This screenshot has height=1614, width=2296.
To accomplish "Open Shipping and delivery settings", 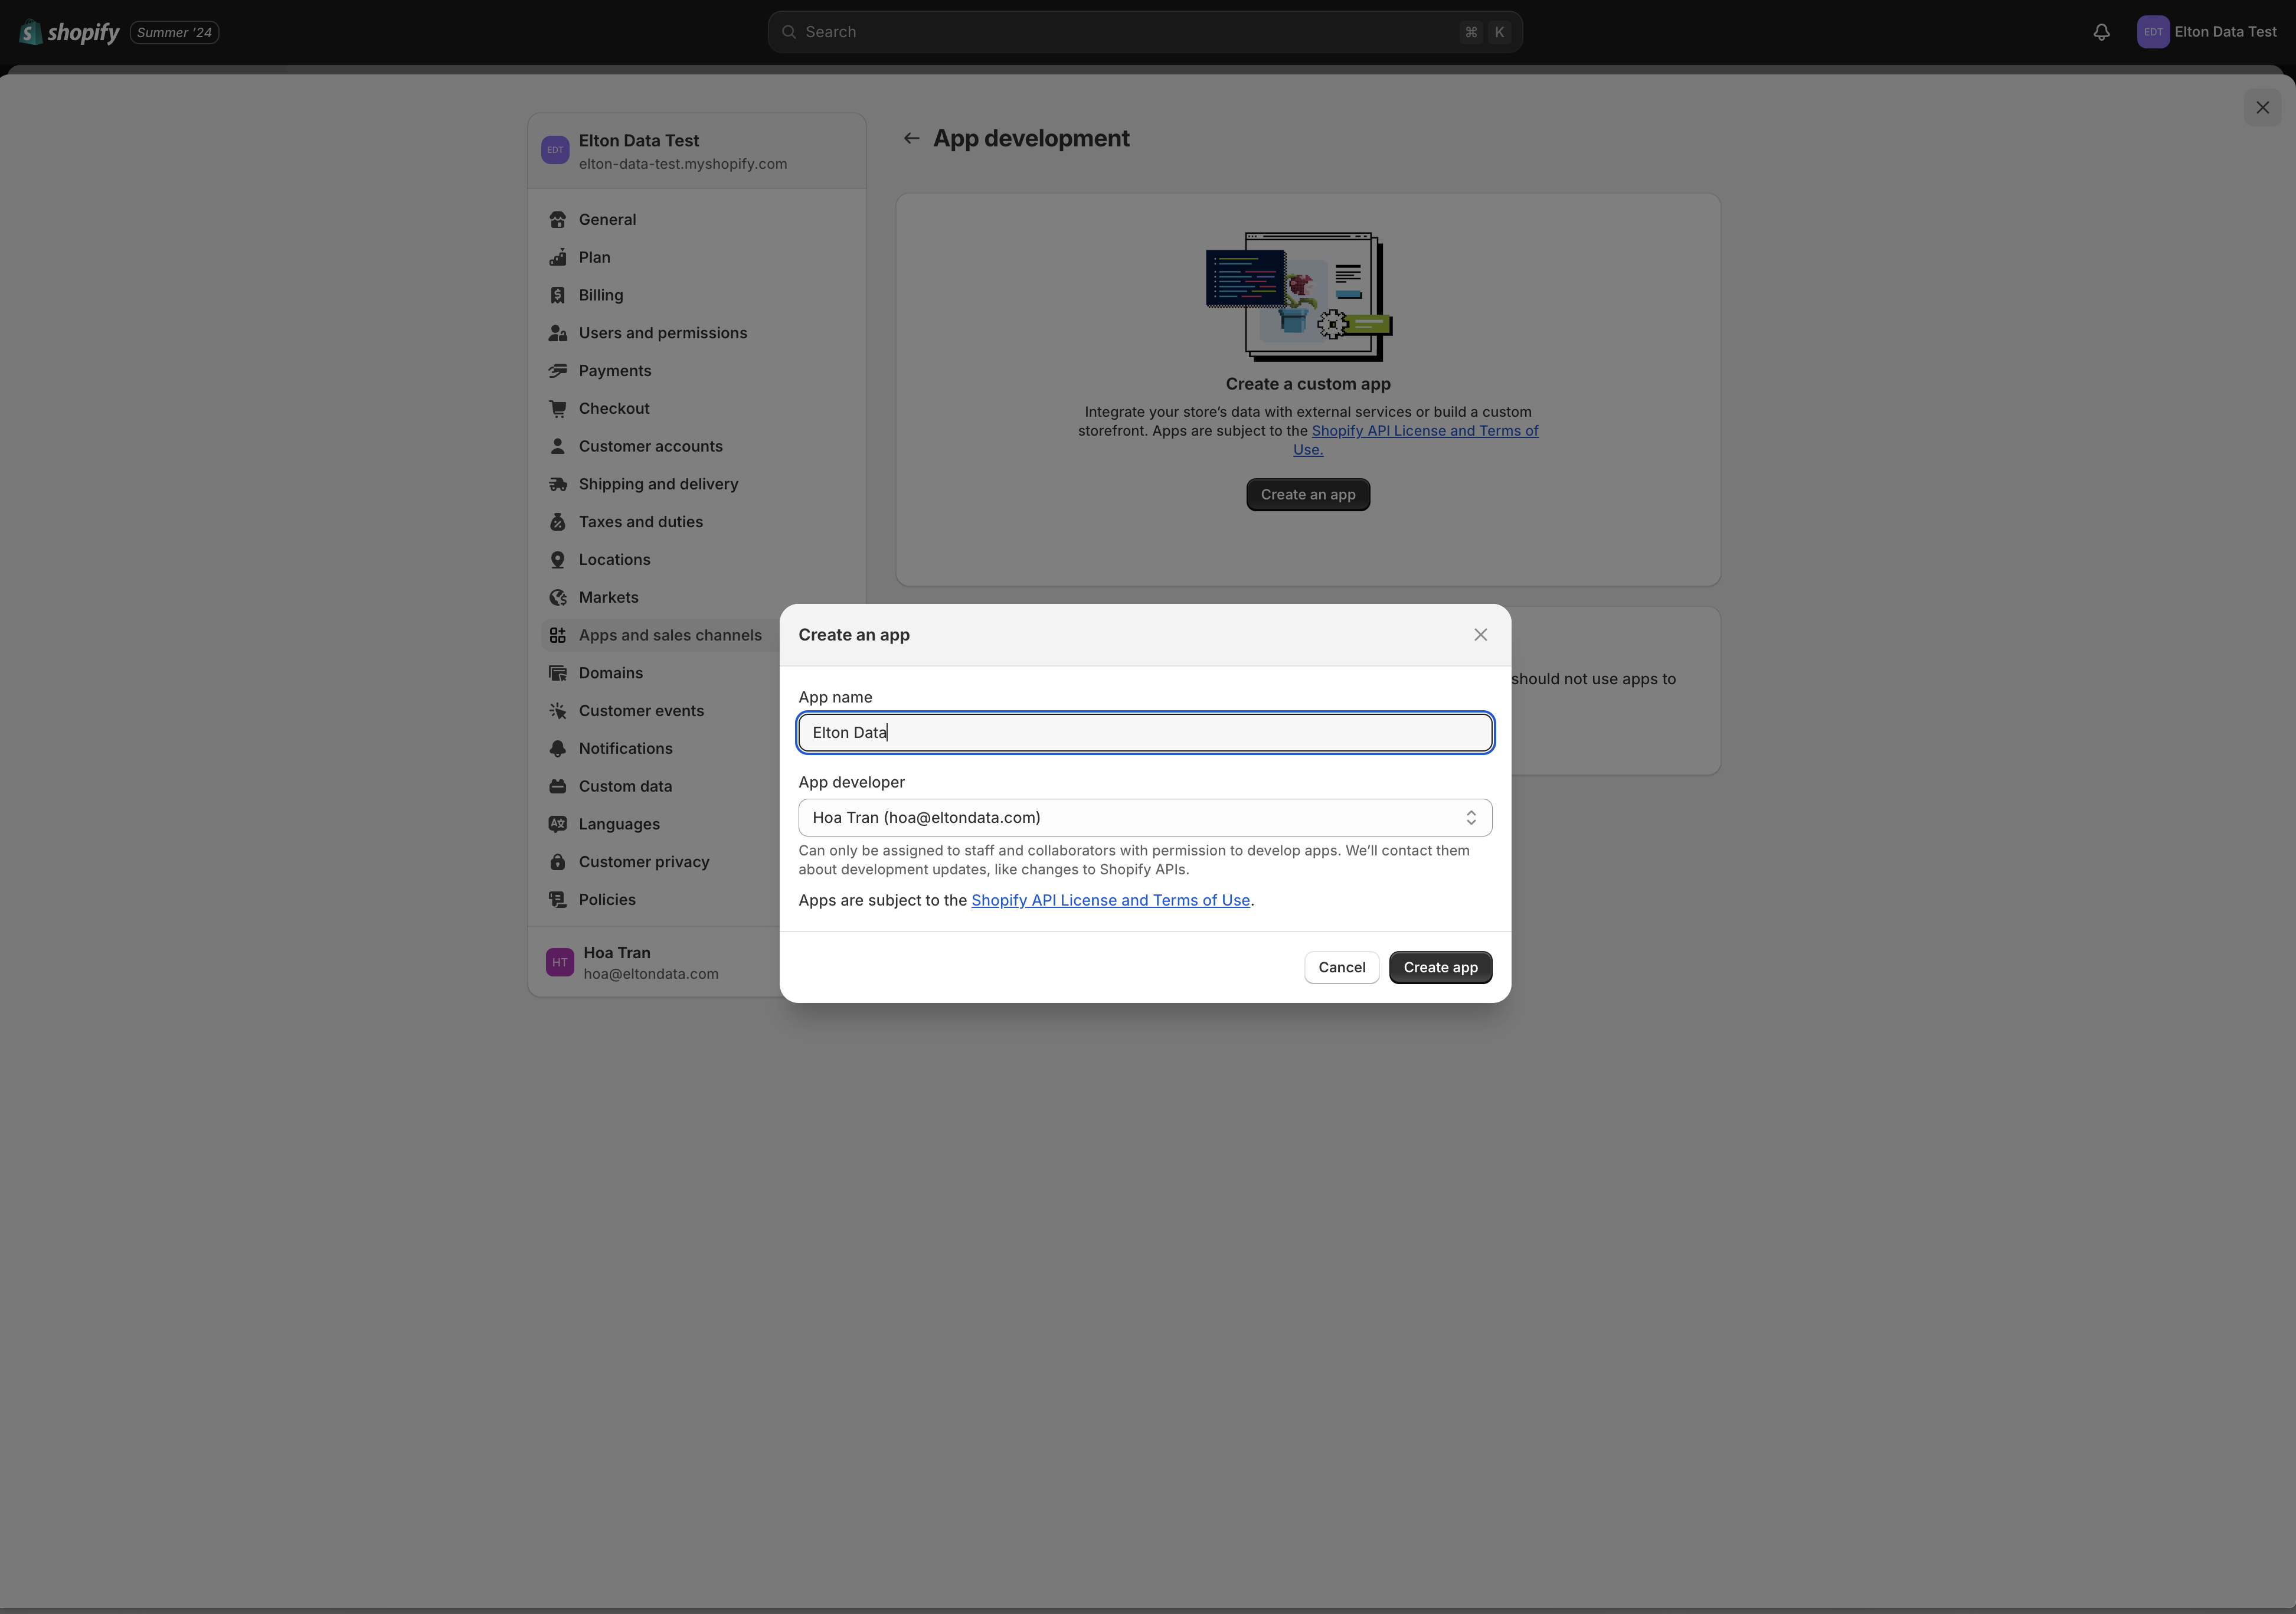I will (x=658, y=483).
